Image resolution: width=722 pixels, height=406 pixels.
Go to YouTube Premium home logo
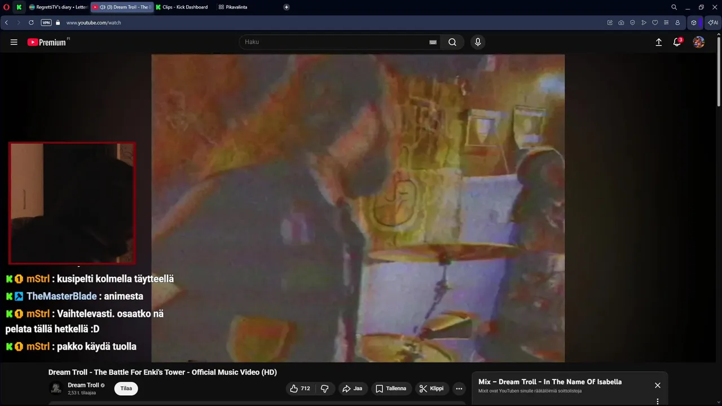coord(47,42)
